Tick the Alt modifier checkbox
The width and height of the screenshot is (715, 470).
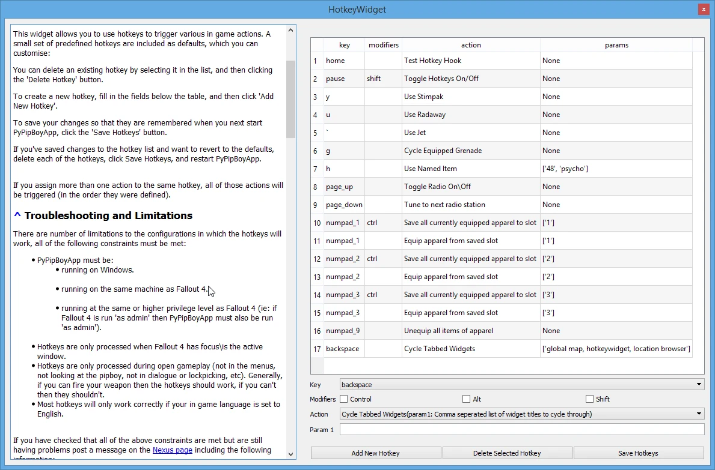point(466,399)
